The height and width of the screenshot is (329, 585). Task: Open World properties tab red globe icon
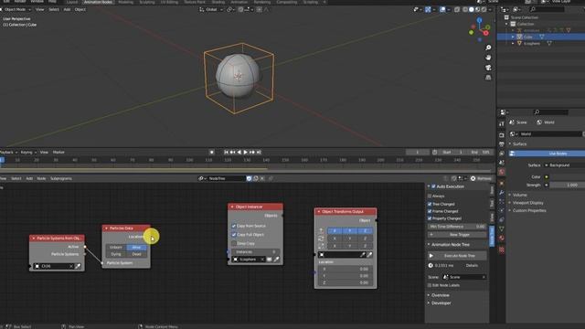502,172
